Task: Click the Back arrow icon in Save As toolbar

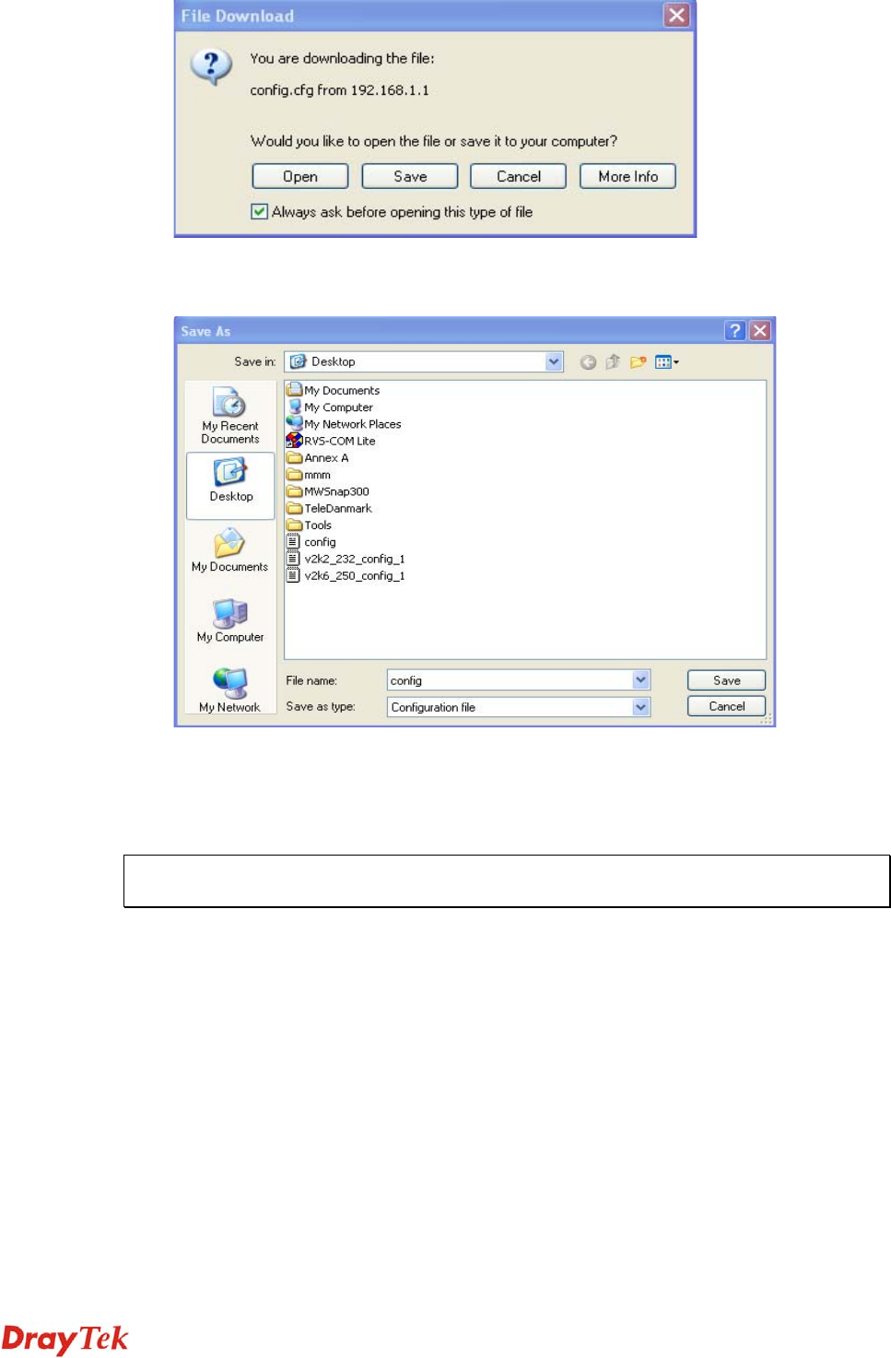Action: 588,362
